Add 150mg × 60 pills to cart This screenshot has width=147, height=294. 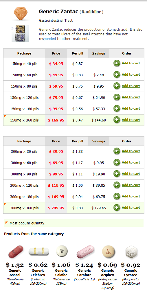pyautogui.click(x=131, y=75)
